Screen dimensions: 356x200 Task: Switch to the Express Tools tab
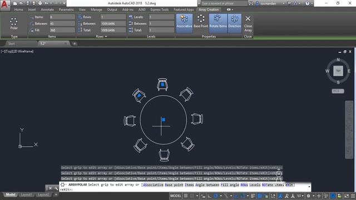point(160,9)
